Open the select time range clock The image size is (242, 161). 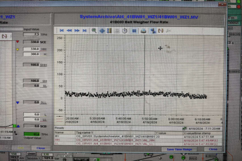point(125,31)
